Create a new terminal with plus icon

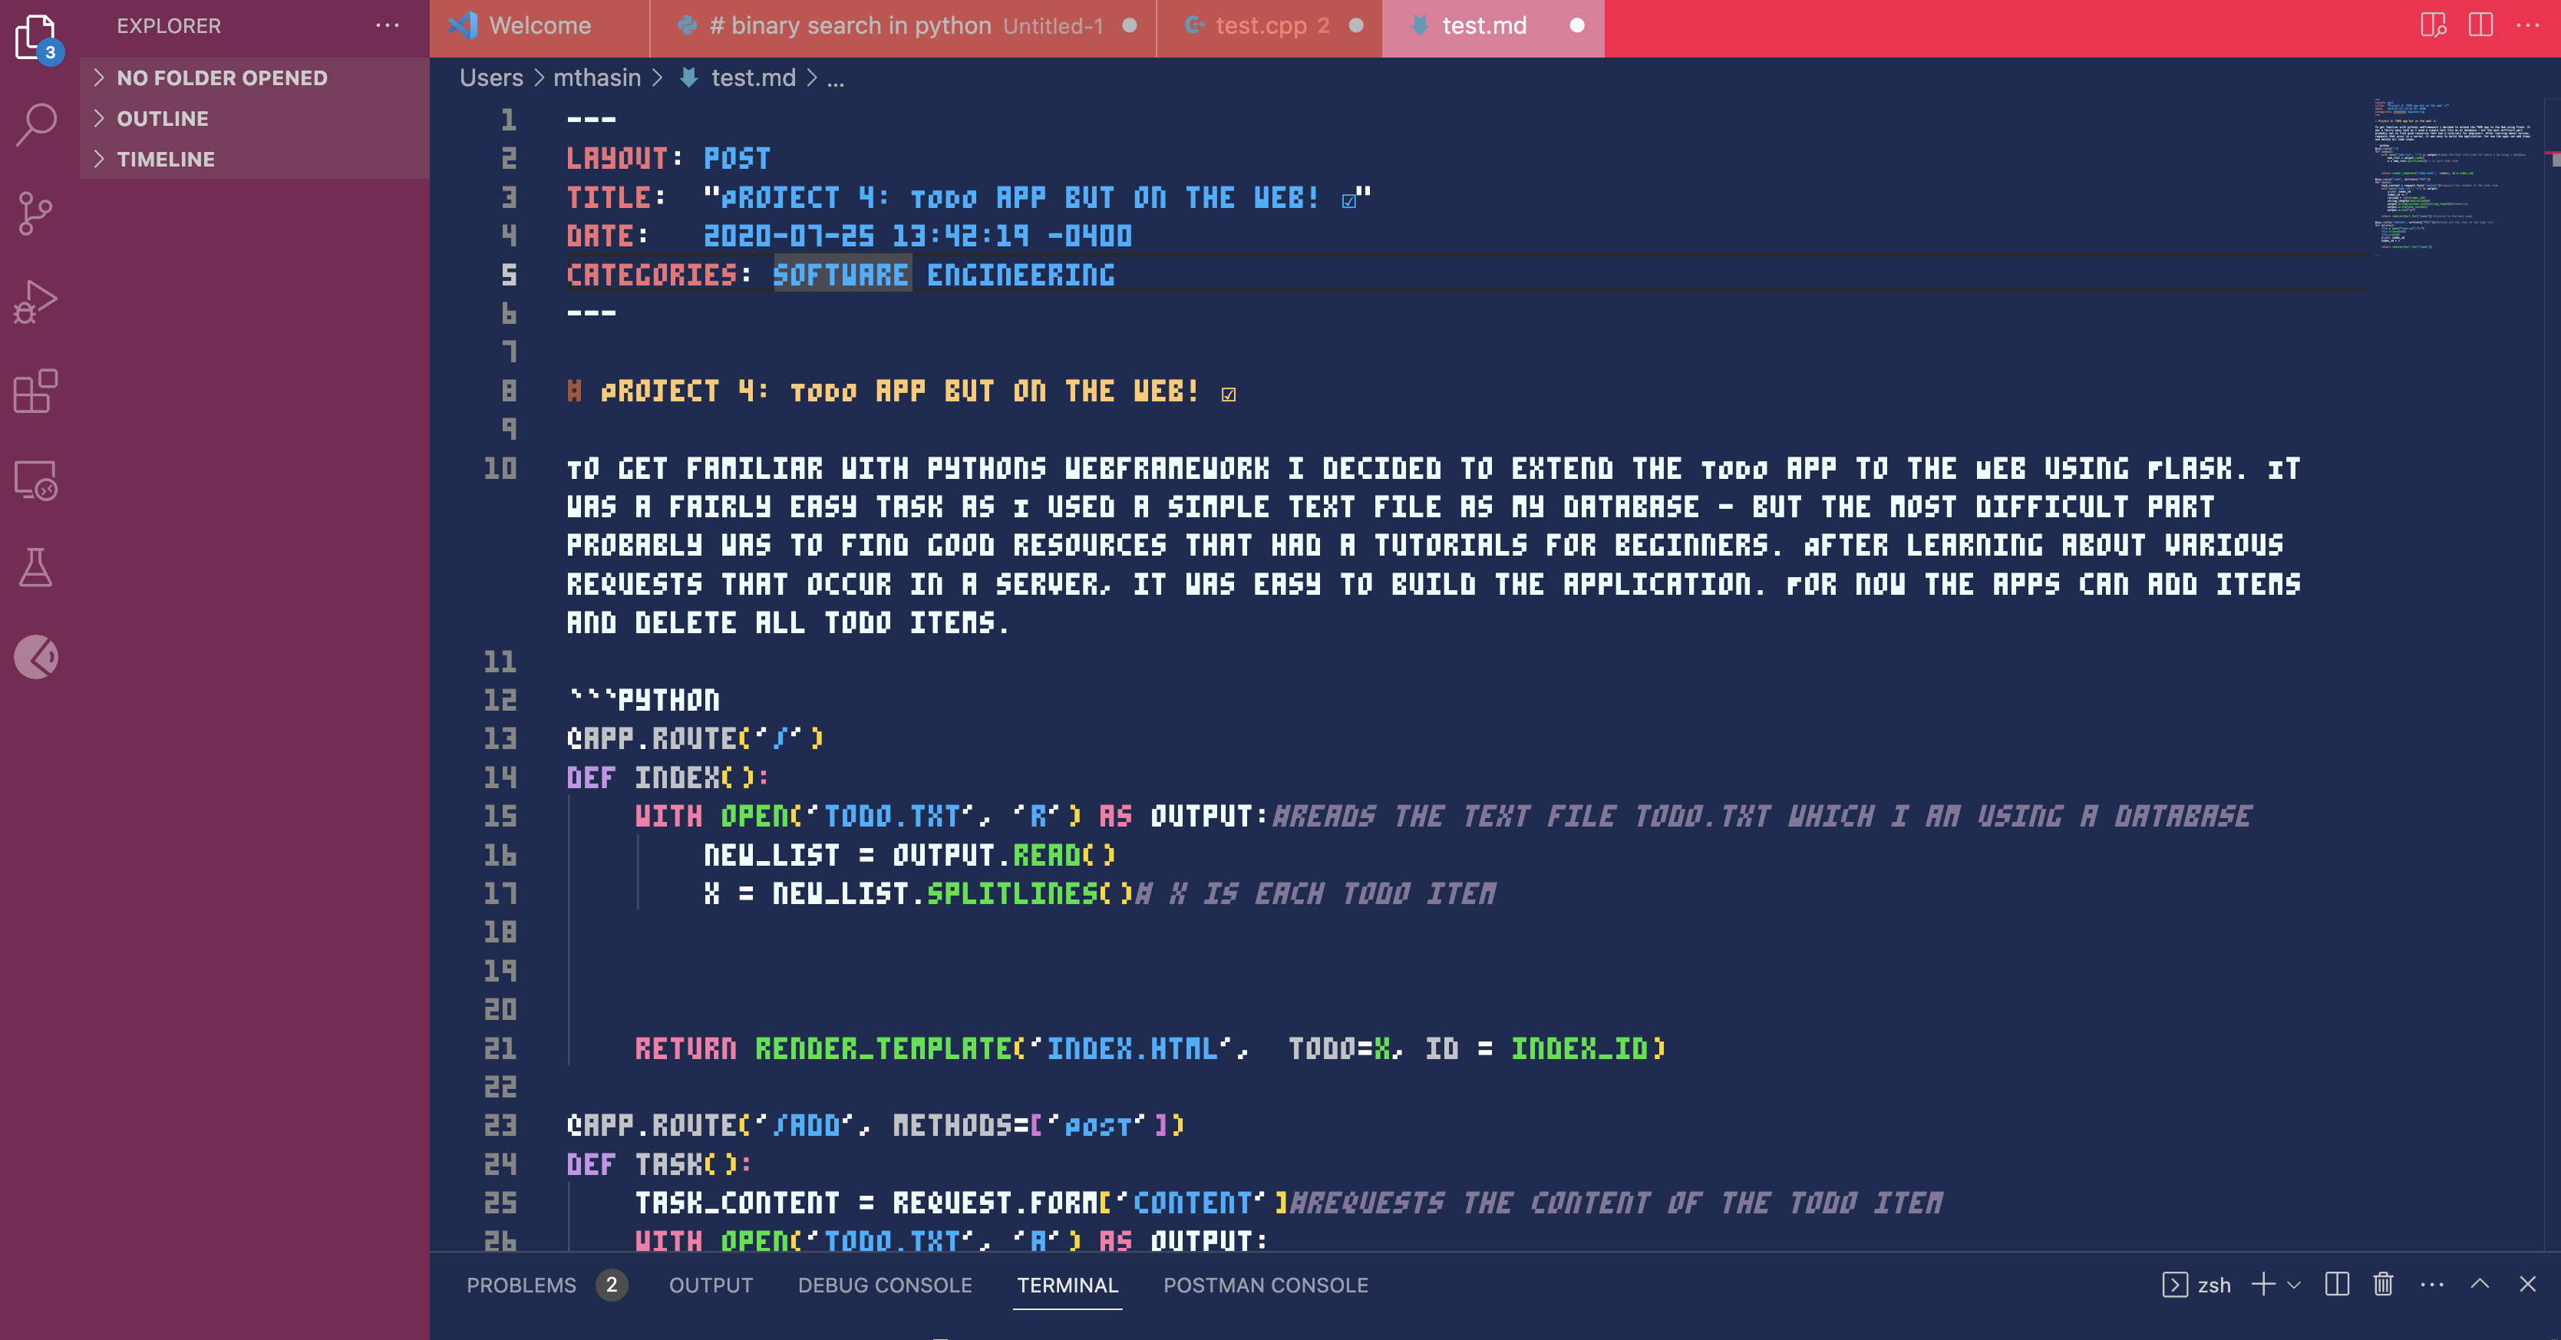tap(2262, 1284)
